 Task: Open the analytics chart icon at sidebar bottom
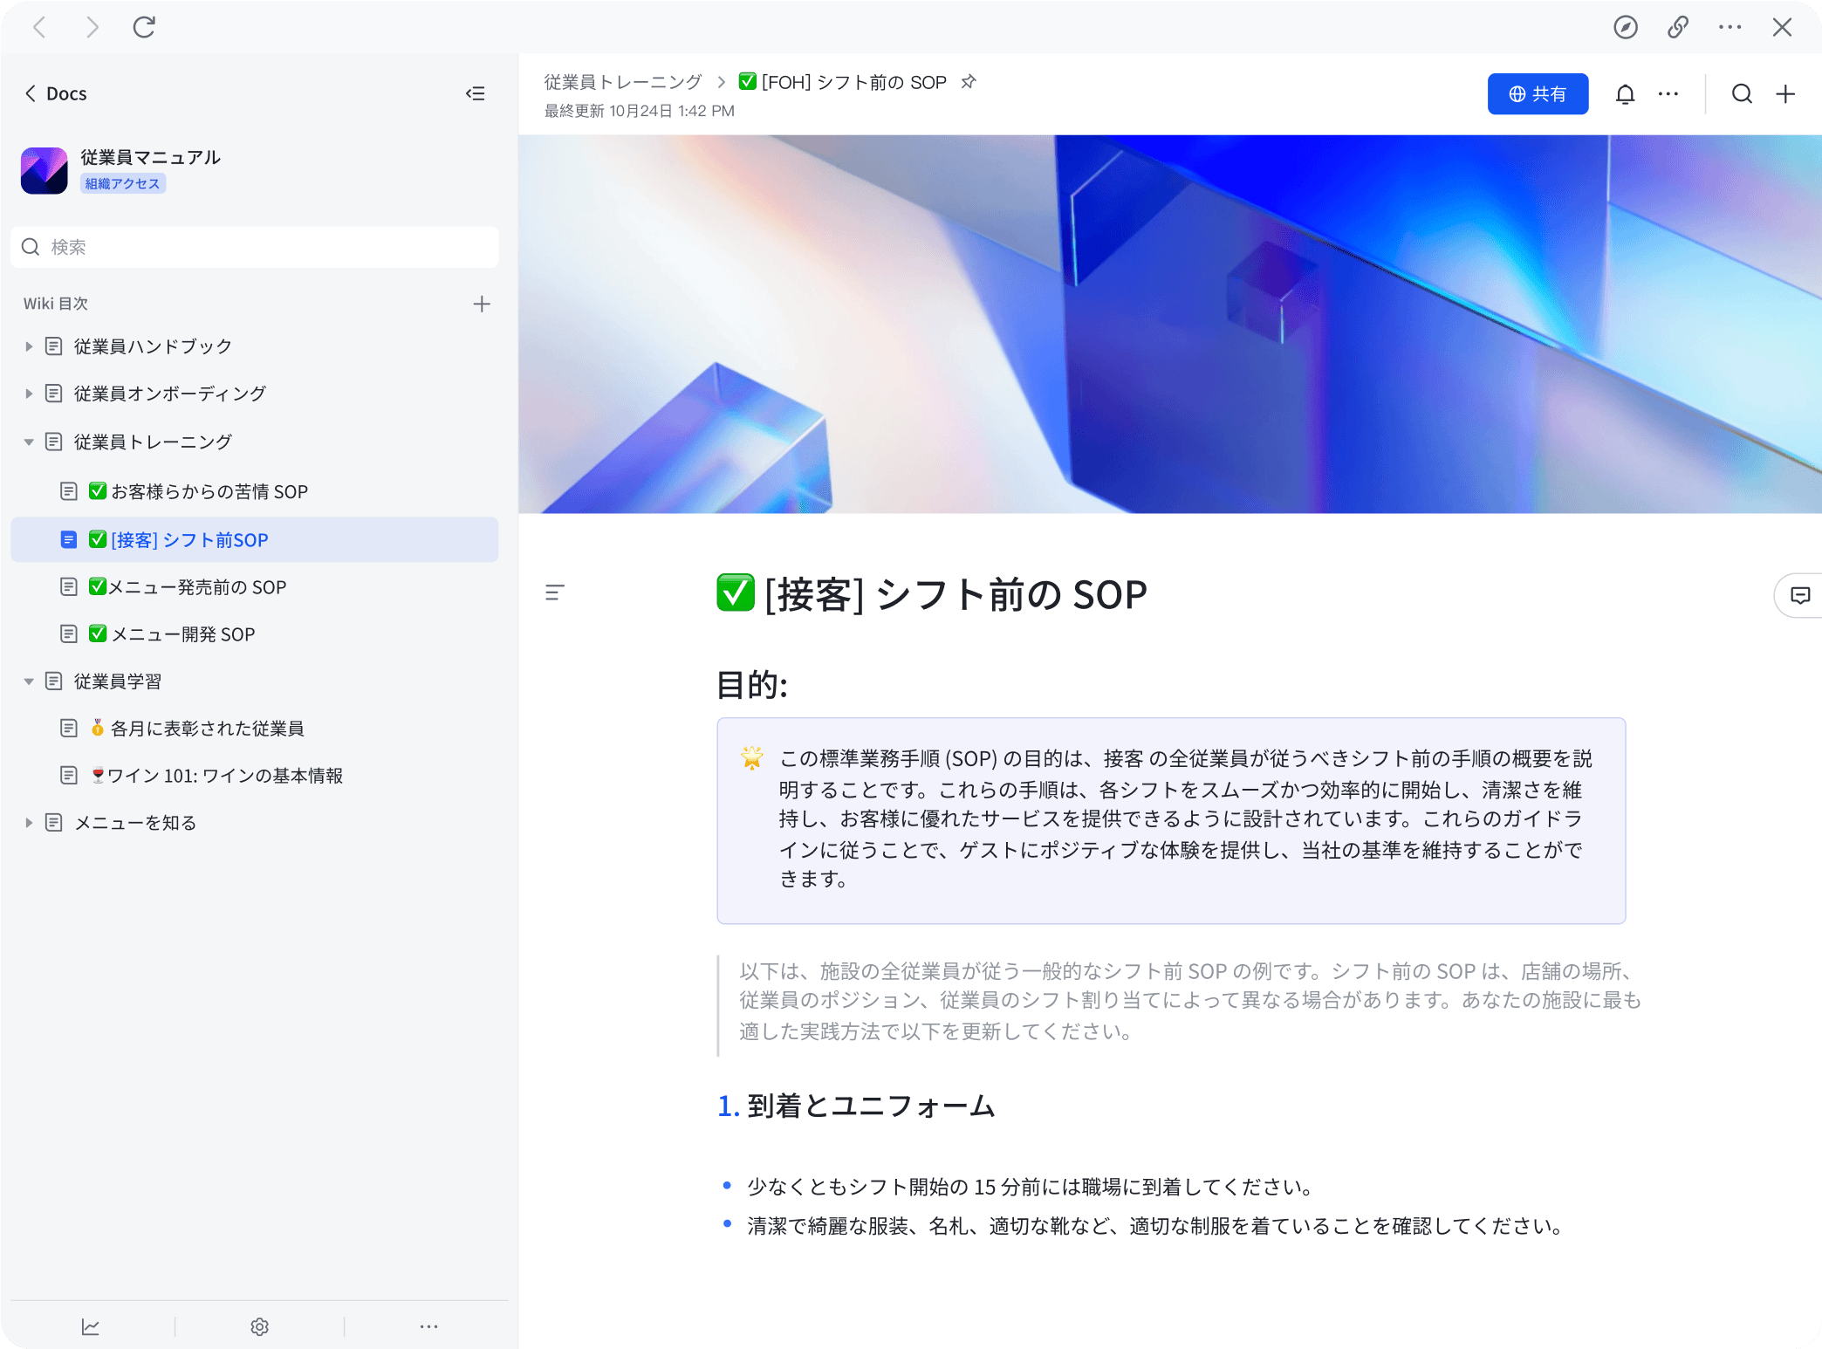[92, 1325]
